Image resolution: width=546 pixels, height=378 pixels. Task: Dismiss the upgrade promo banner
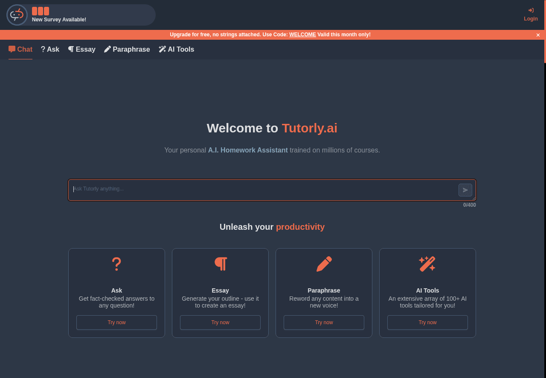(x=537, y=35)
